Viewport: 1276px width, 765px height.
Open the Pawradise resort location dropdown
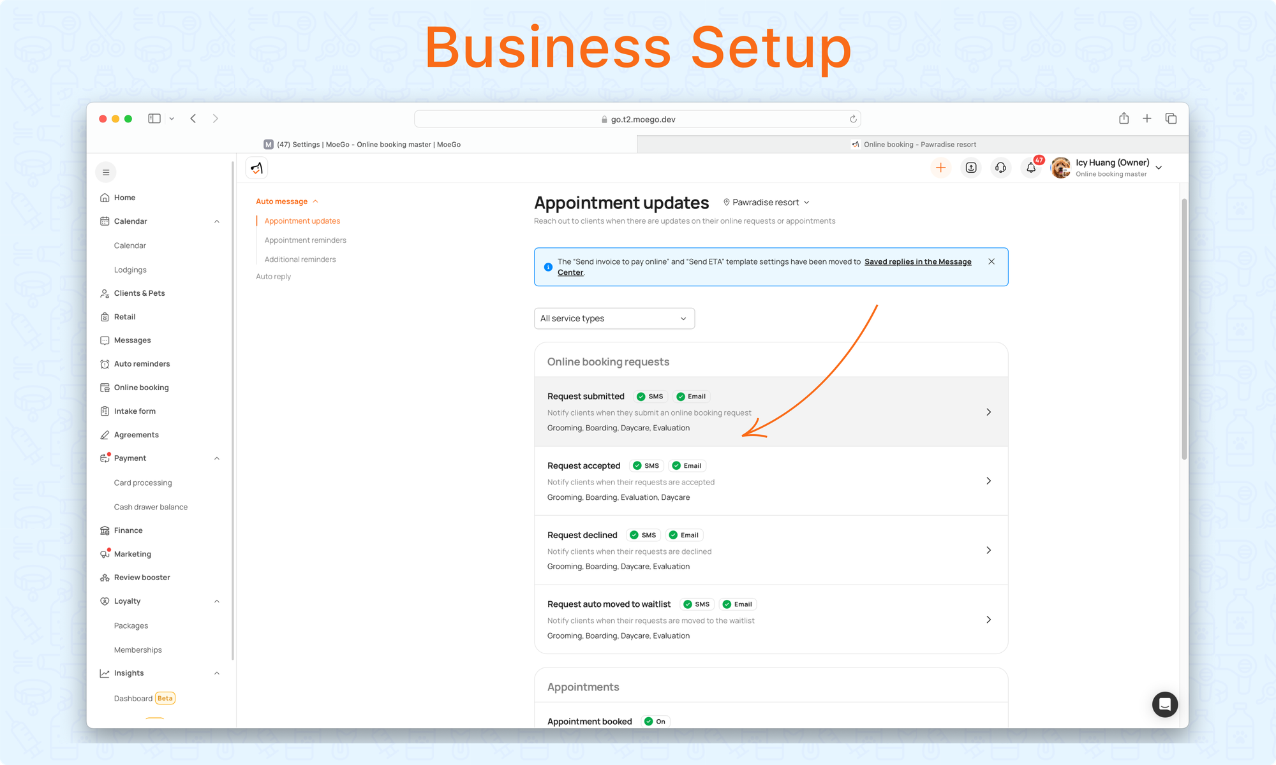coord(766,202)
